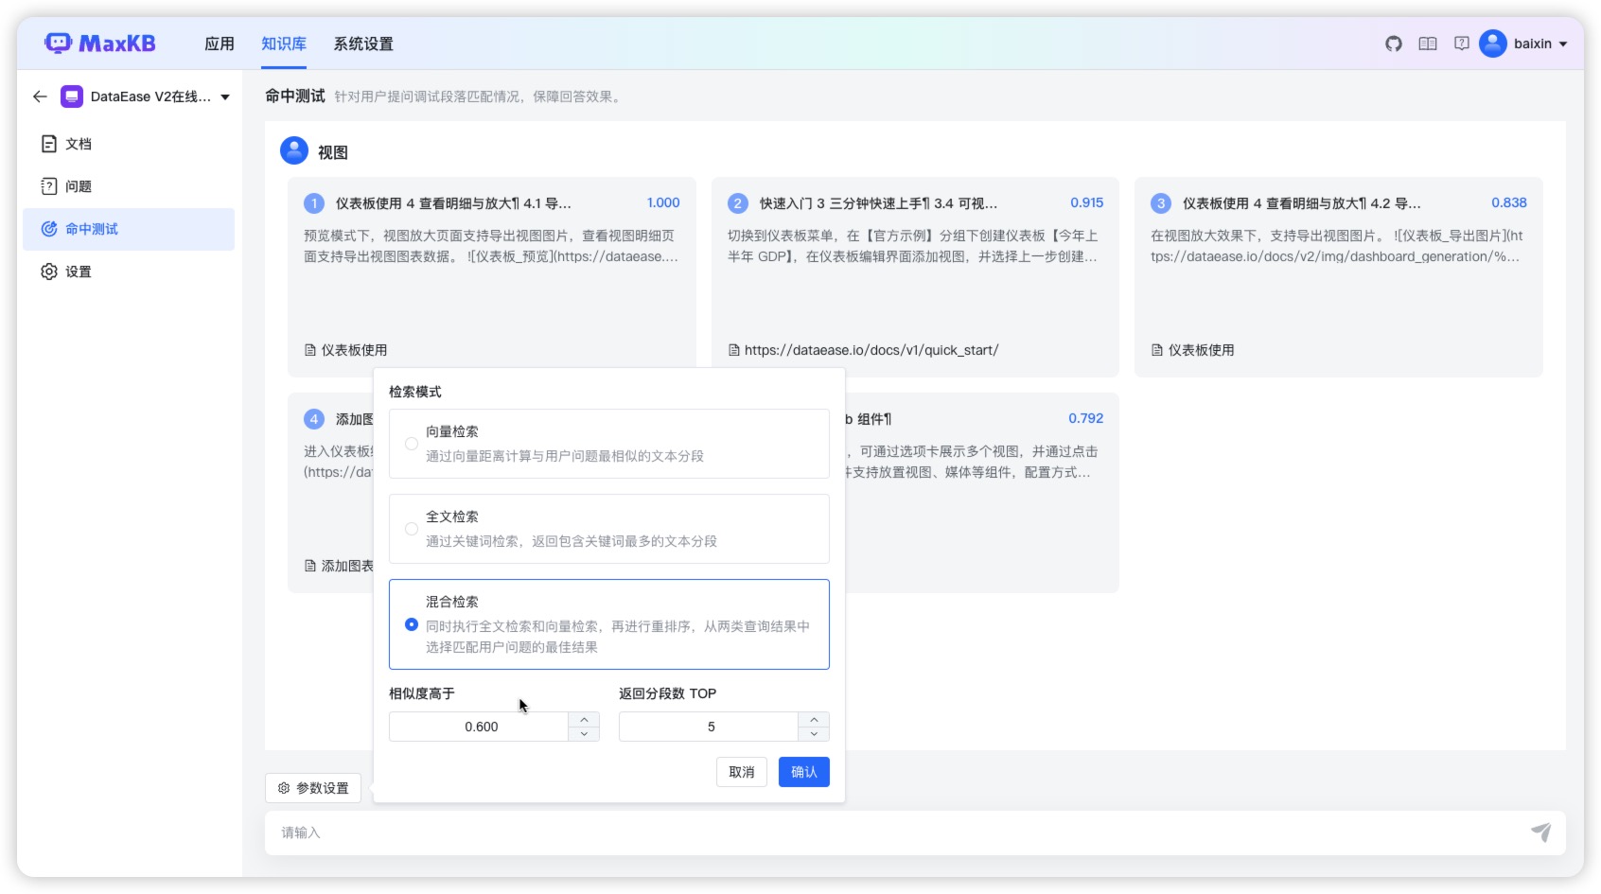This screenshot has width=1601, height=894.
Task: Click the 检索模式 label
Action: 415,392
